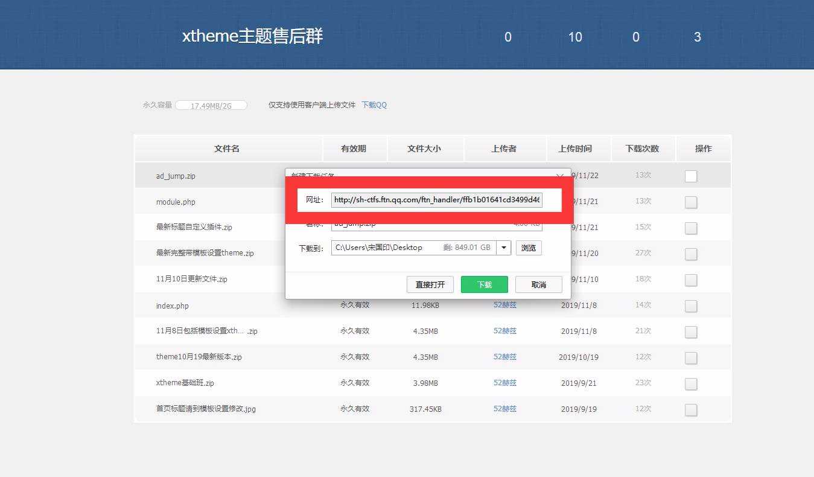Click the file name xtheme基础班.zip

click(185, 383)
